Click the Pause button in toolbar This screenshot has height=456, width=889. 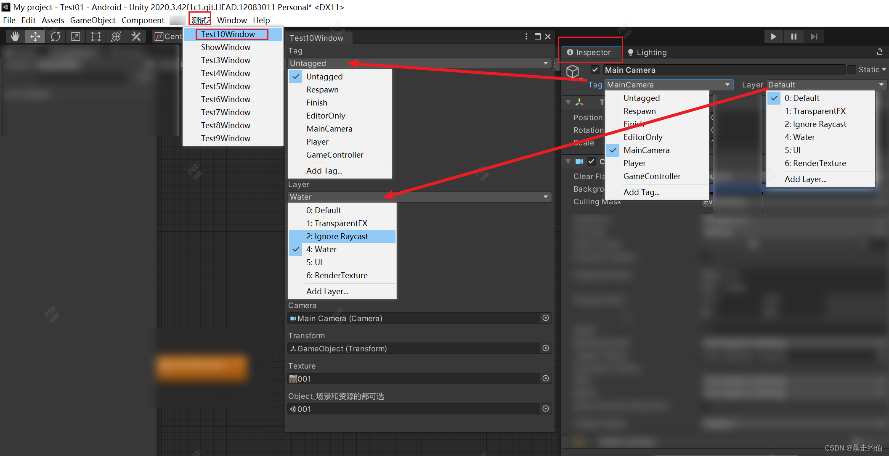click(x=793, y=37)
